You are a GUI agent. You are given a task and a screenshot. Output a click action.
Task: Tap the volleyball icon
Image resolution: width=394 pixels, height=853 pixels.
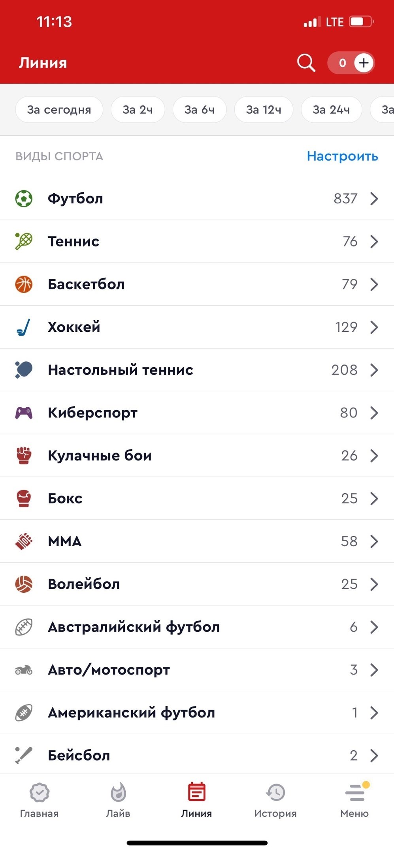click(24, 584)
